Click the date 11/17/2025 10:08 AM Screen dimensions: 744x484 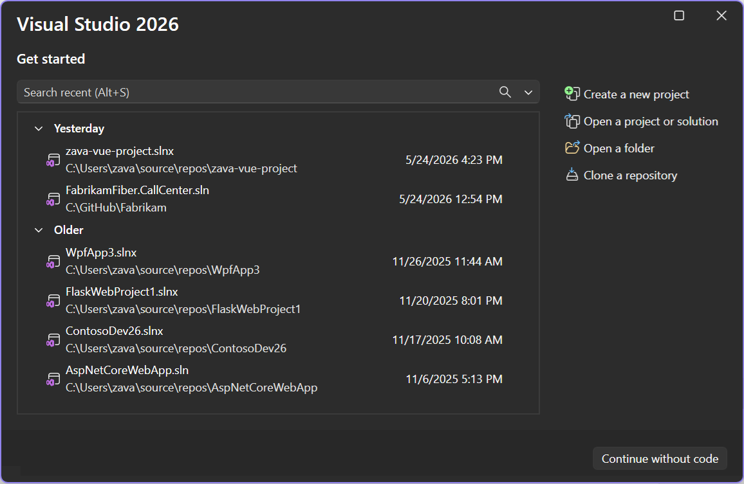click(447, 340)
